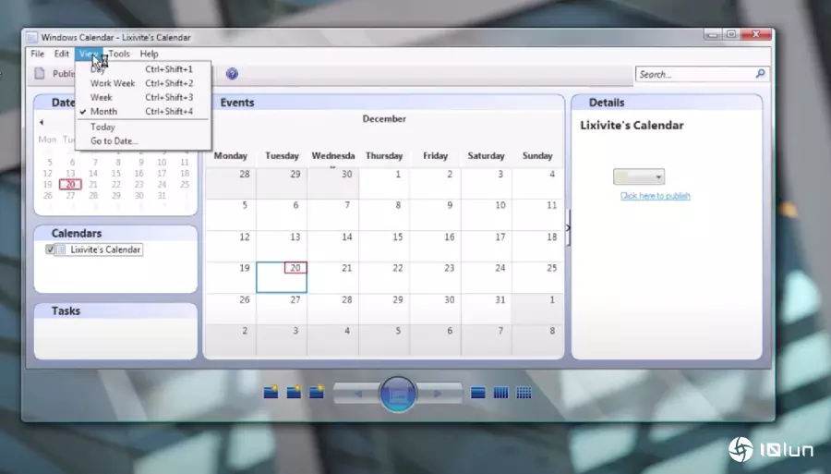Toggle Lixivite's Calendar checkbox
This screenshot has height=474, width=831.
tap(50, 249)
